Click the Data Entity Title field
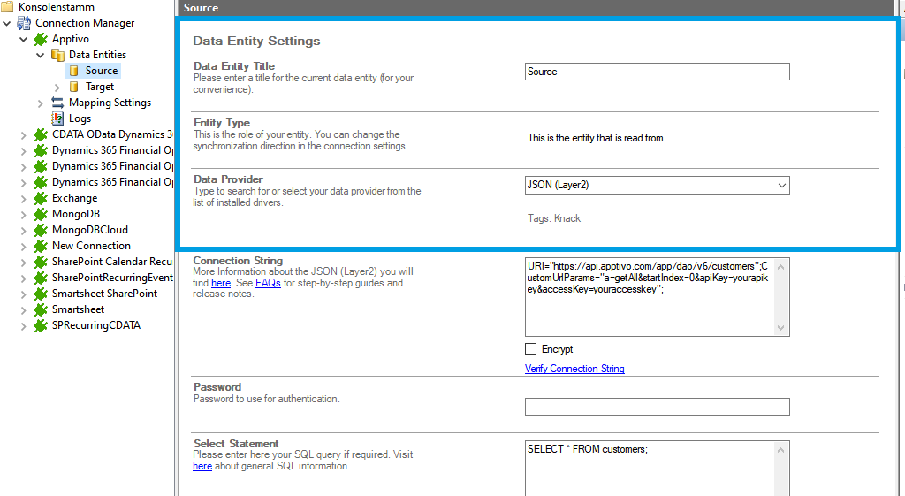 (657, 72)
